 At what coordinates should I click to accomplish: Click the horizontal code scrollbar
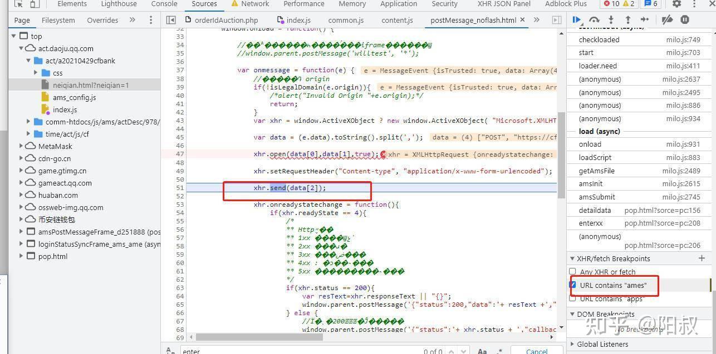pos(261,336)
